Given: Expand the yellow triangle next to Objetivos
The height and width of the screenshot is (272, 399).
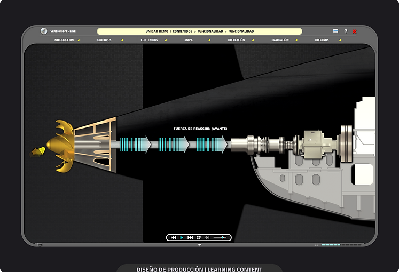Looking at the screenshot, I should click(x=122, y=40).
